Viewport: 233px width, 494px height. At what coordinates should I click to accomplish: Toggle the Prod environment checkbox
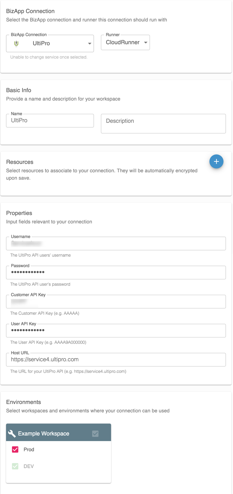[x=15, y=450]
